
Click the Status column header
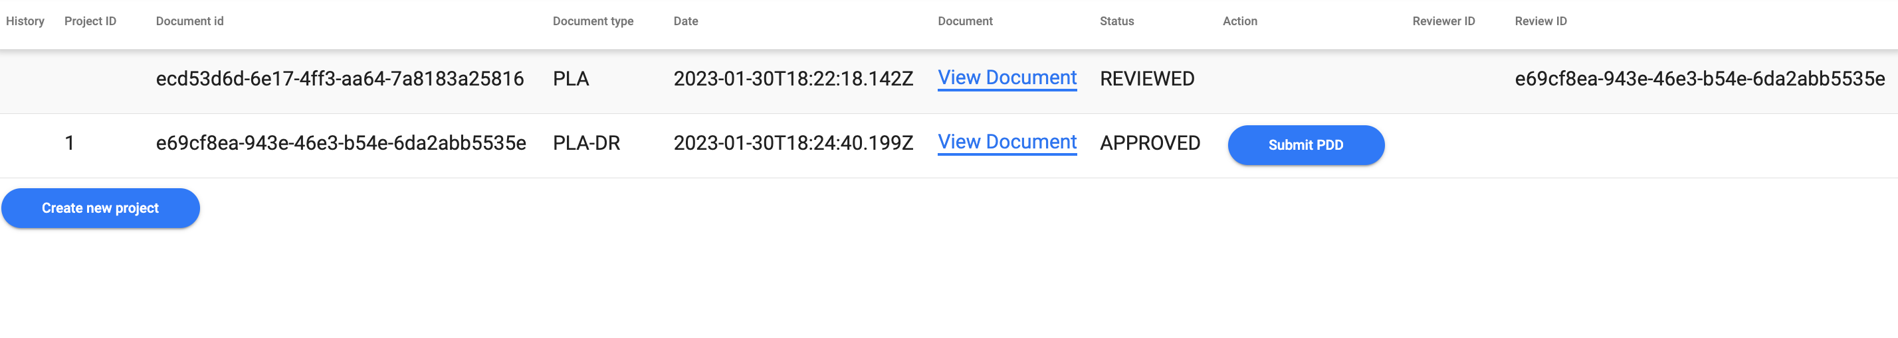[x=1116, y=21]
